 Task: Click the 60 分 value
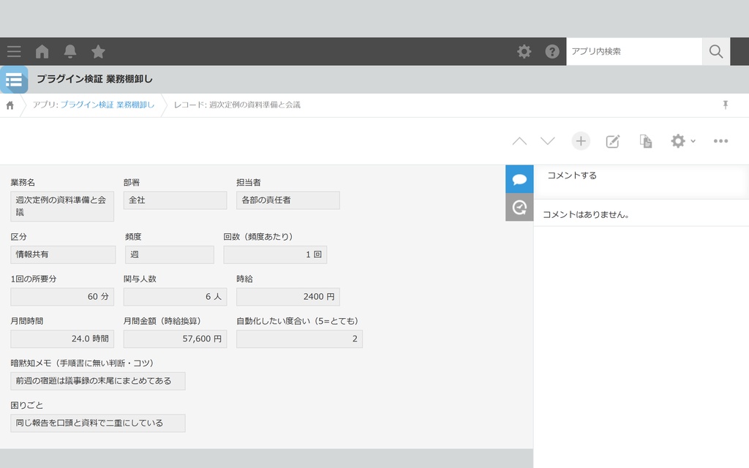point(62,297)
